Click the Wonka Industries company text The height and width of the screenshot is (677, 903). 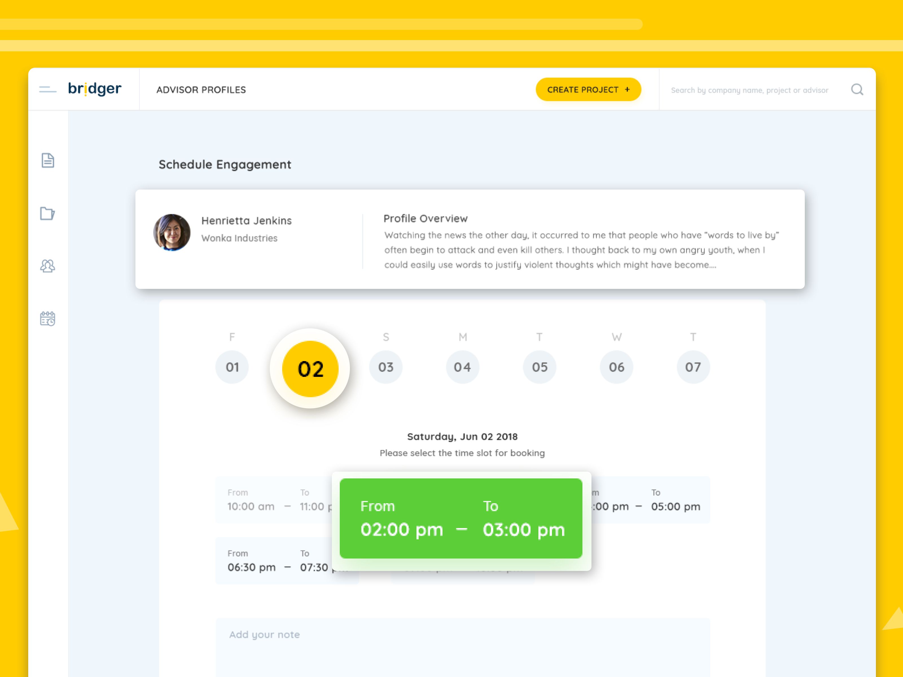(x=239, y=238)
